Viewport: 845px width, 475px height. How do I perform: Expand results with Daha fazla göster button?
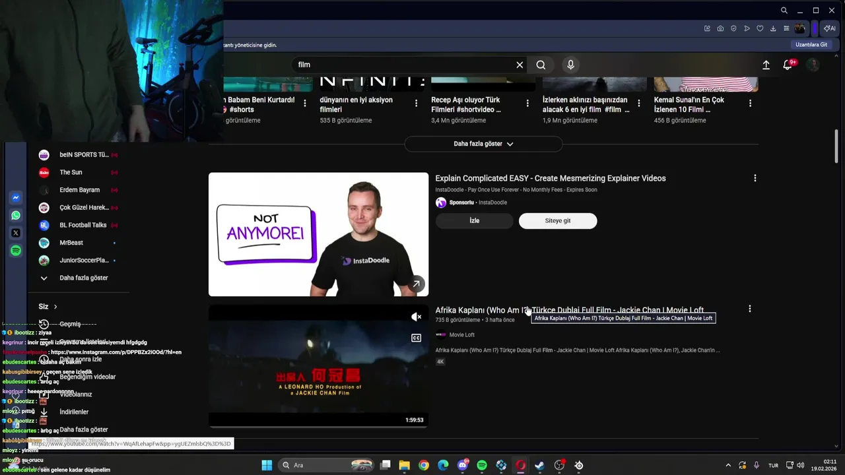[483, 144]
